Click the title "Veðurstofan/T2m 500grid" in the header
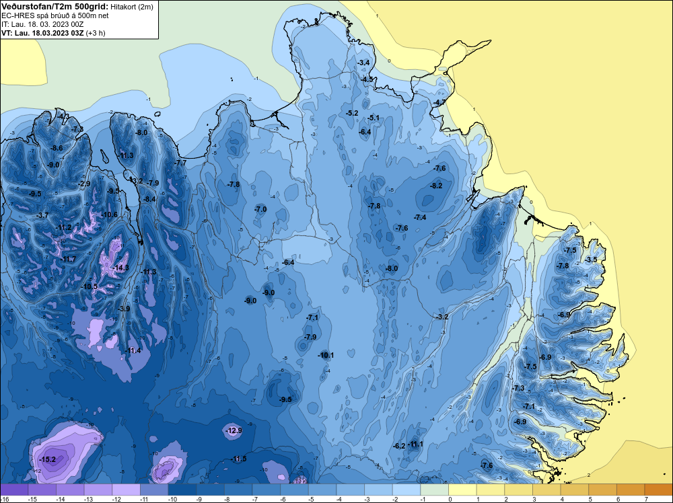This screenshot has width=673, height=503. coord(55,7)
